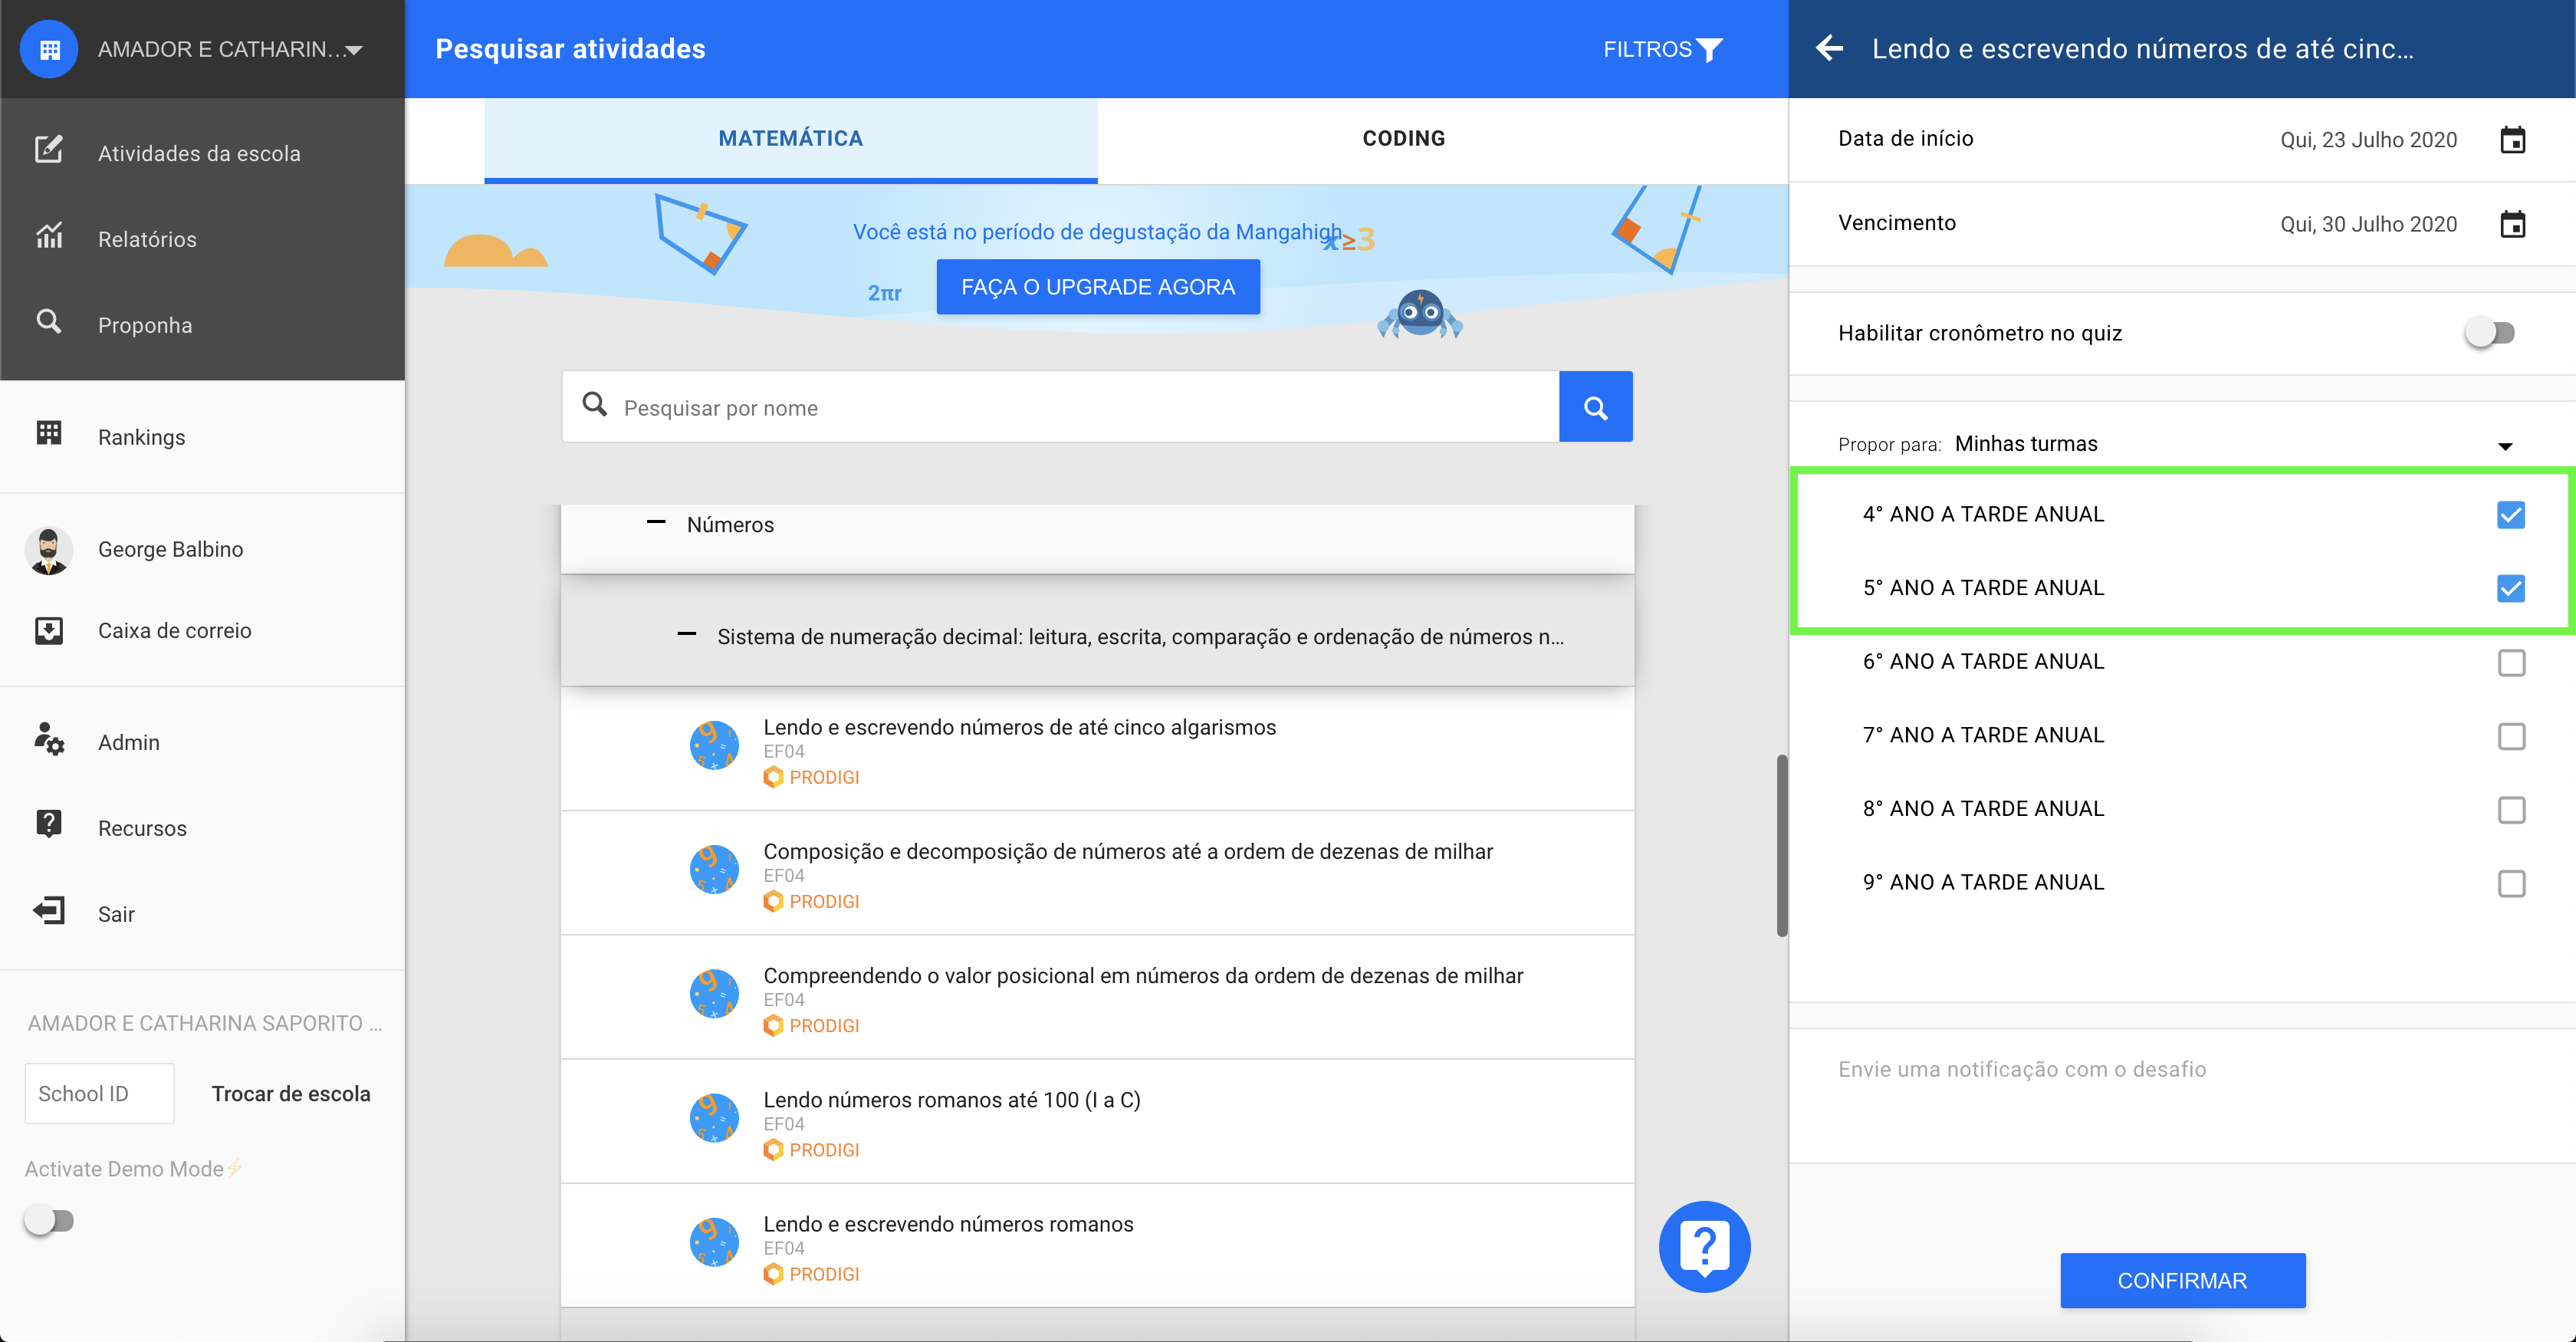Check 9° ANO A TARDE ANUAL

(x=2511, y=883)
